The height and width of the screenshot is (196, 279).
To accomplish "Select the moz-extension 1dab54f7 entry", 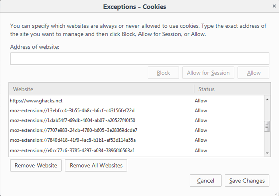I will point(136,120).
